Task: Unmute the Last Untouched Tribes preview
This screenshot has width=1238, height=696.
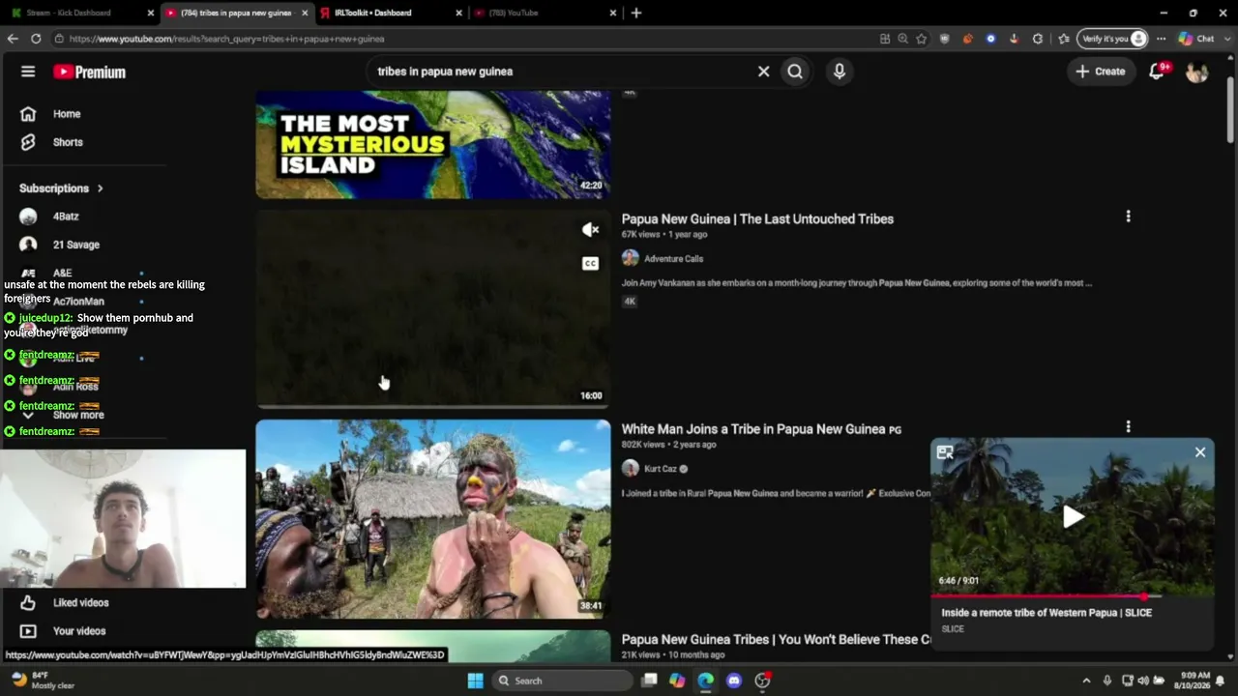Action: [x=591, y=230]
